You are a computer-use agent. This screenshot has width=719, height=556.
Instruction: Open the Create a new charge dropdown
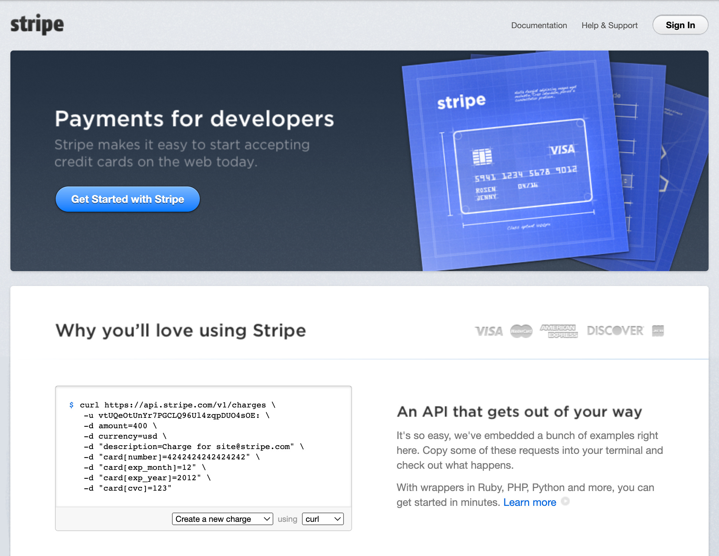tap(222, 519)
